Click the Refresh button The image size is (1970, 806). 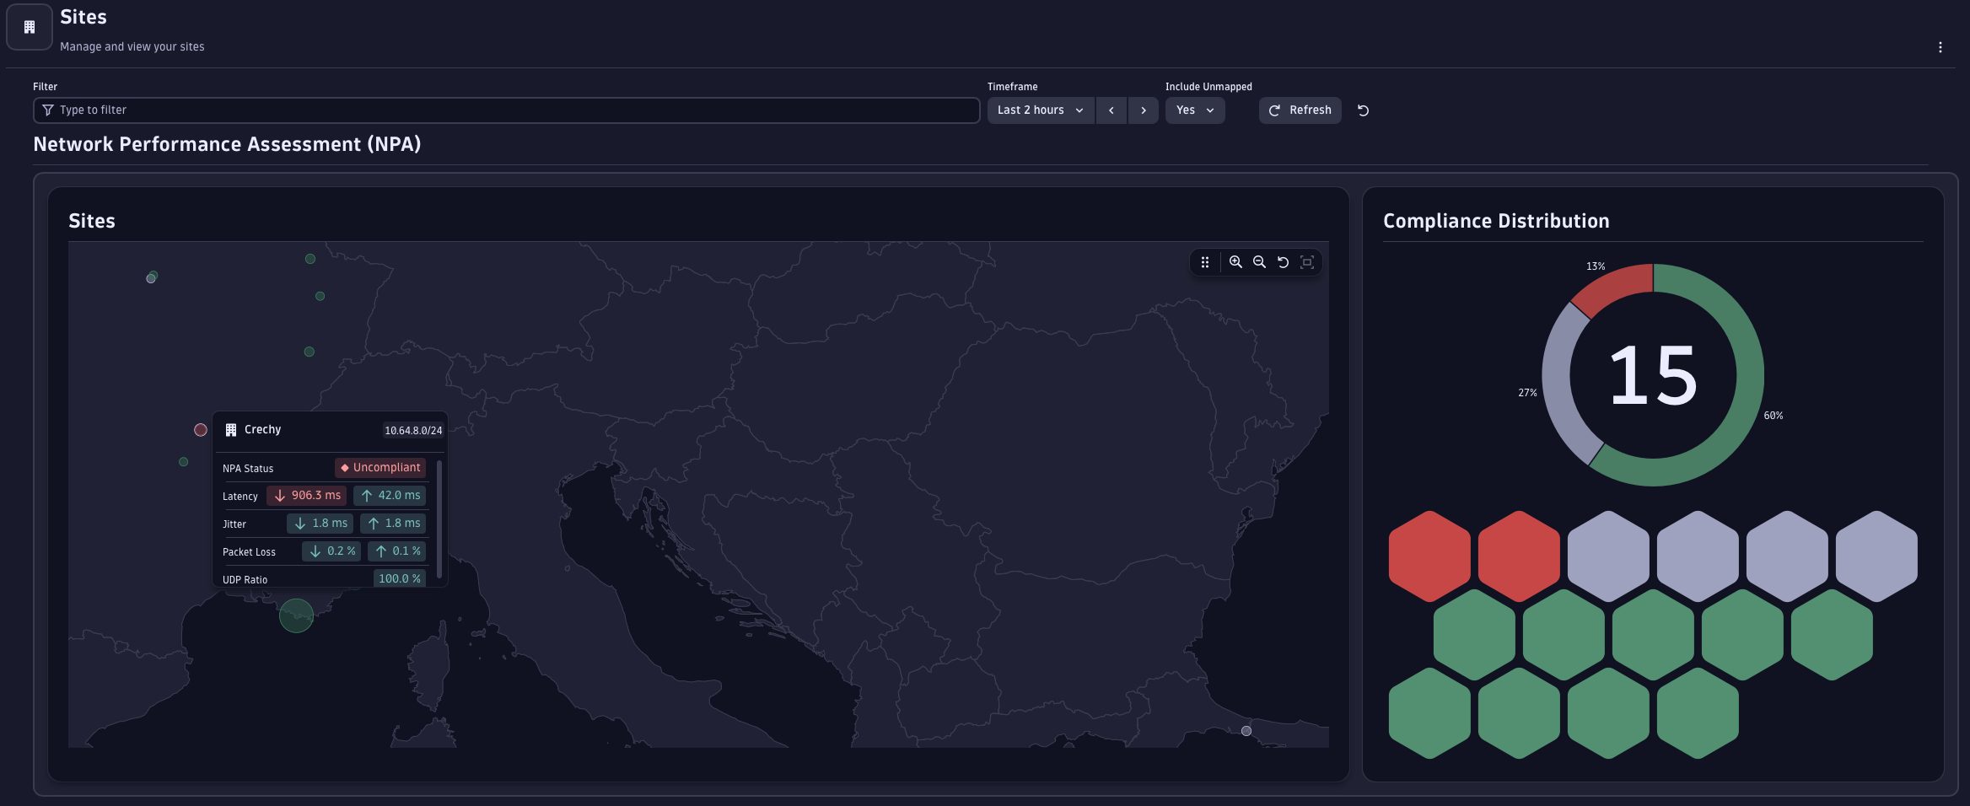[1300, 110]
